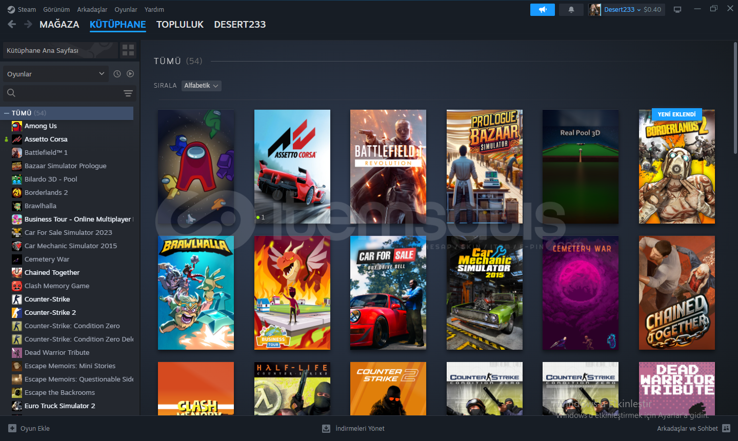Click Chained Together sidebar icon
This screenshot has height=441, width=738.
coord(17,272)
